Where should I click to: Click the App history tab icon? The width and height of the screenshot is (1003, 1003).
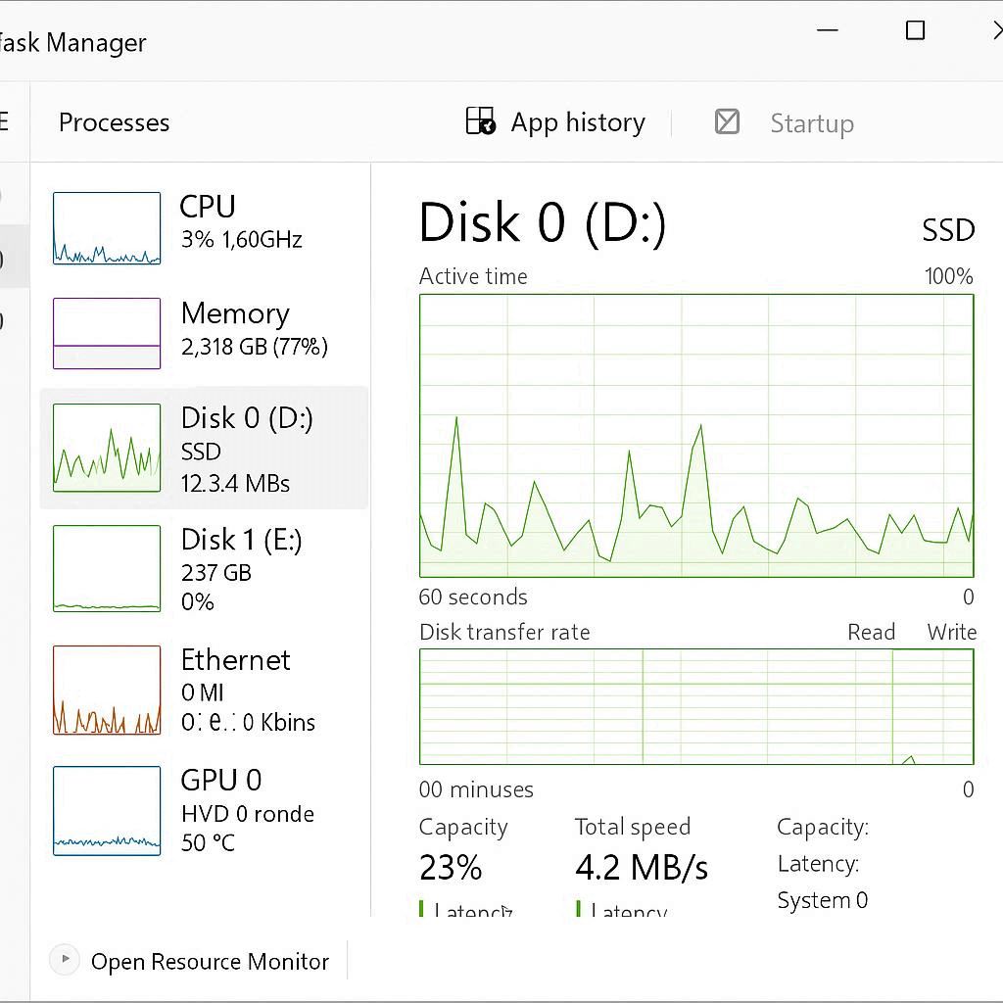coord(480,121)
